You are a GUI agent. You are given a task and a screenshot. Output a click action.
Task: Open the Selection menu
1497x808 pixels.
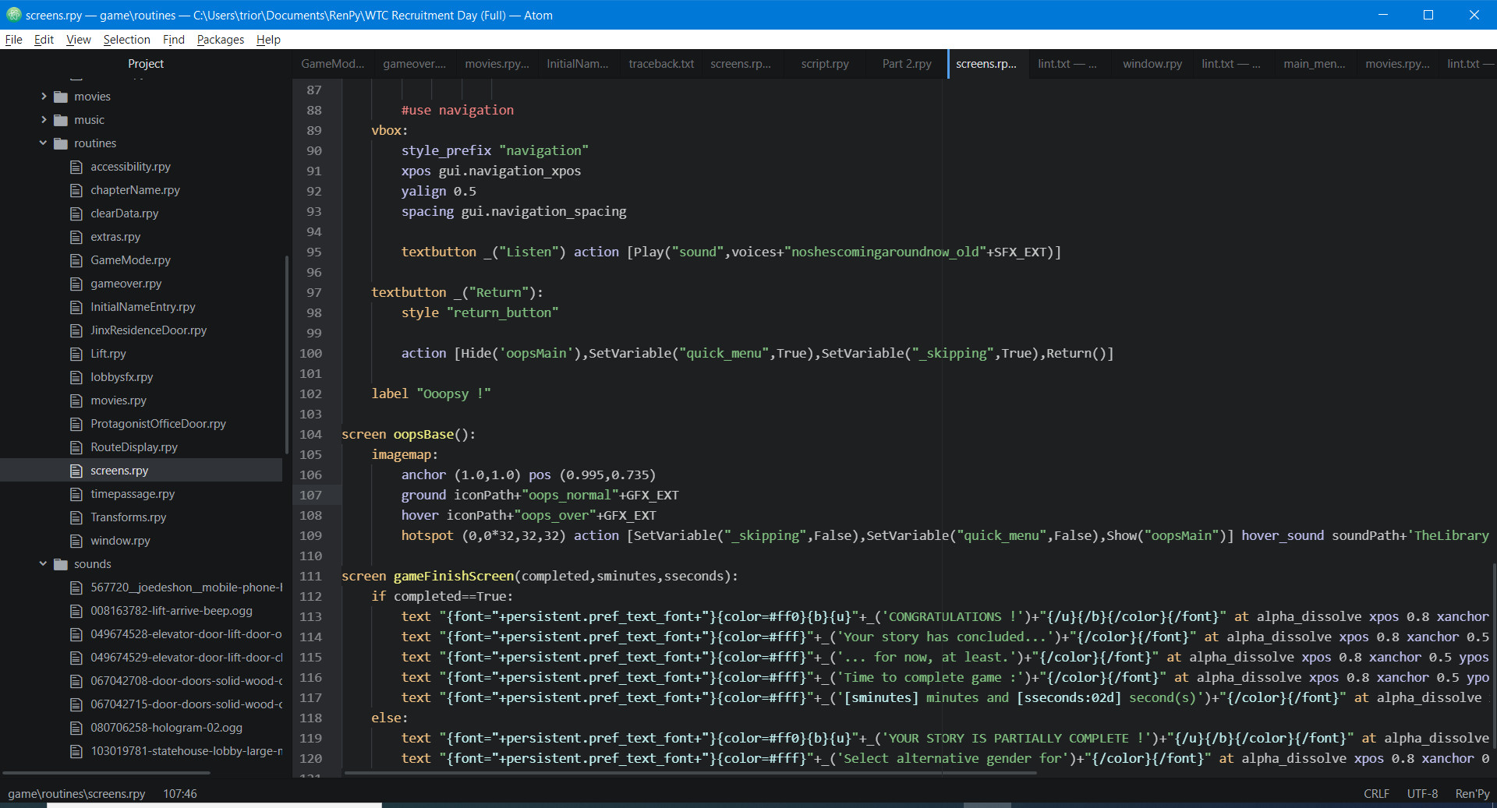click(x=126, y=40)
